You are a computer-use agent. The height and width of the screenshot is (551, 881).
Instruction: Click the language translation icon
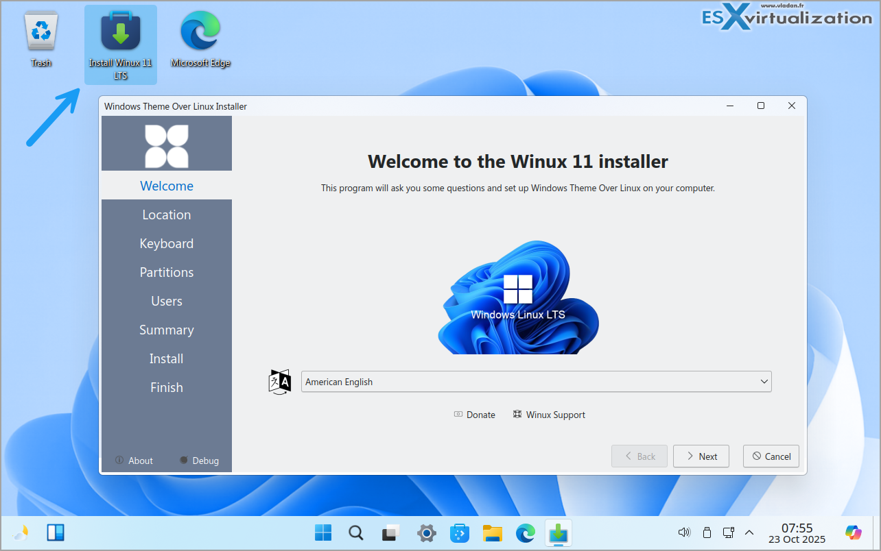click(279, 382)
